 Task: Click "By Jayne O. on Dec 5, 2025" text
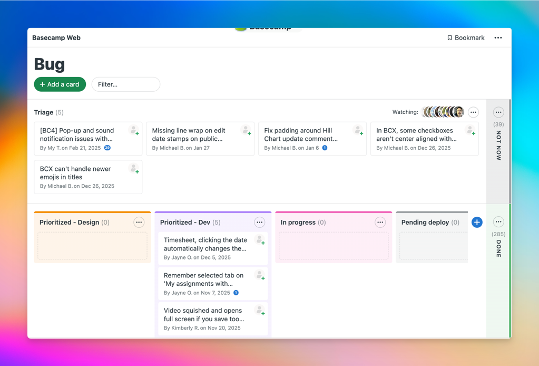coord(197,257)
